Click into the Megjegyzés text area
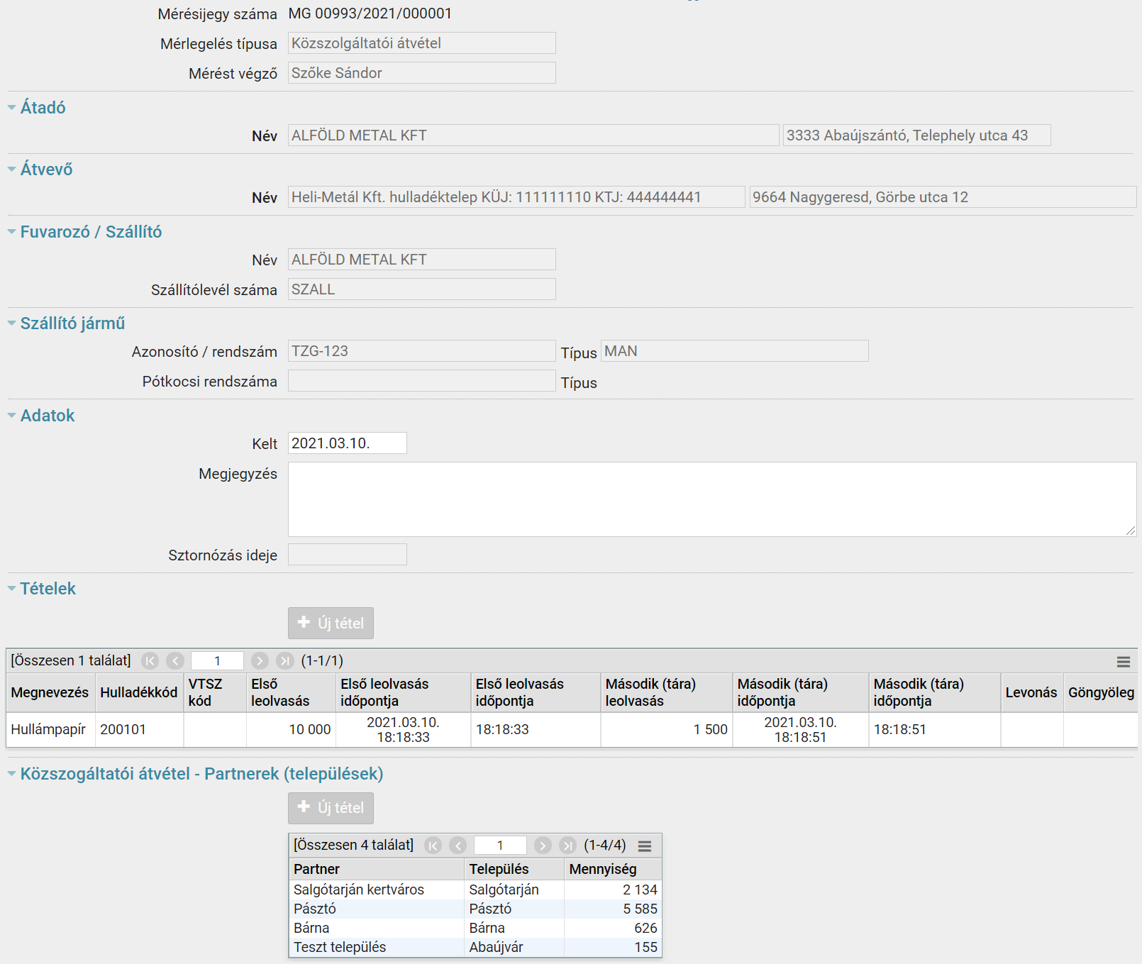The image size is (1142, 964). click(x=712, y=499)
